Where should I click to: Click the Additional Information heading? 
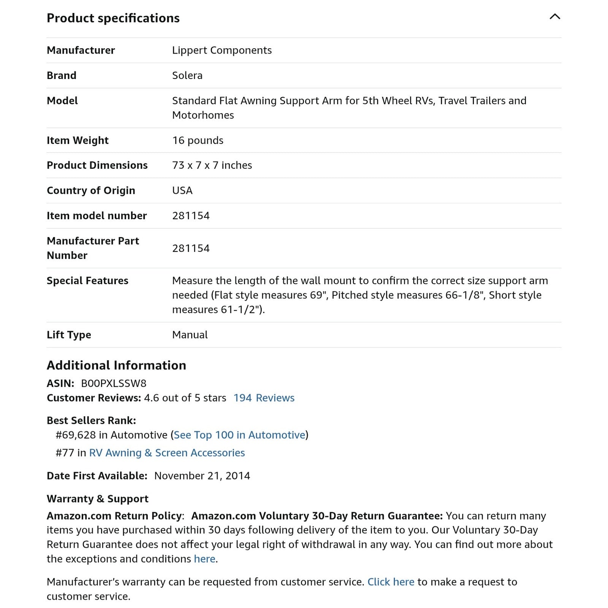[116, 365]
